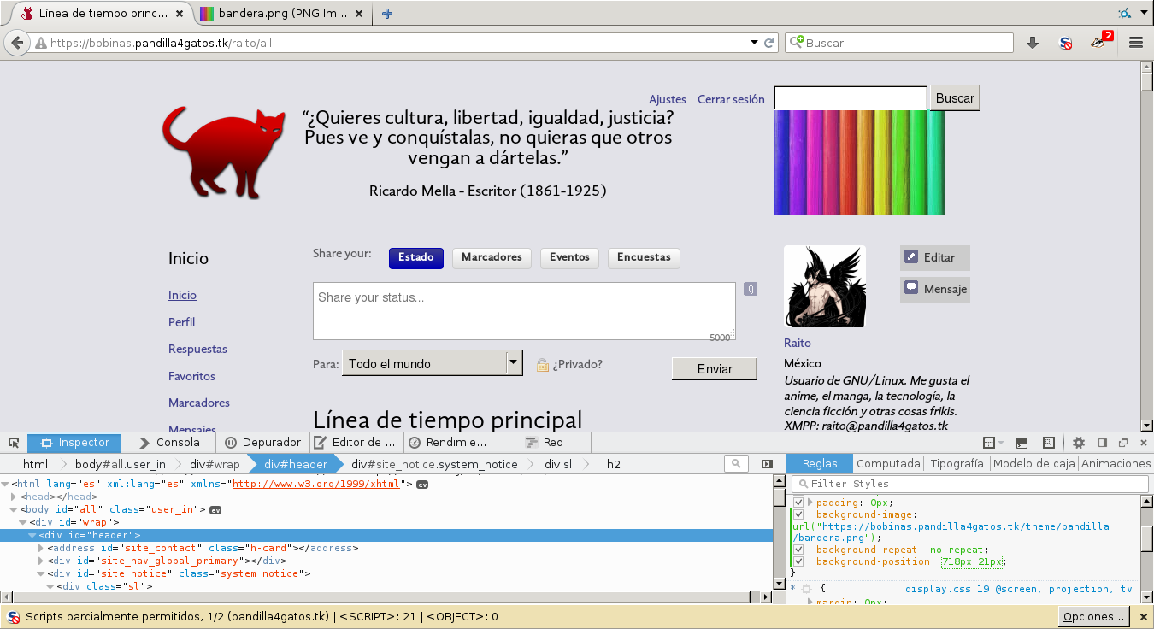Collapse the body#all node
This screenshot has width=1154, height=629.
click(x=14, y=509)
